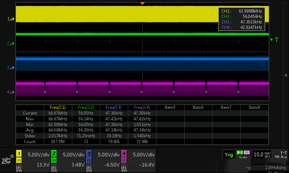Toggle channel 2 green number badge
The width and height of the screenshot is (289, 173).
(54, 154)
